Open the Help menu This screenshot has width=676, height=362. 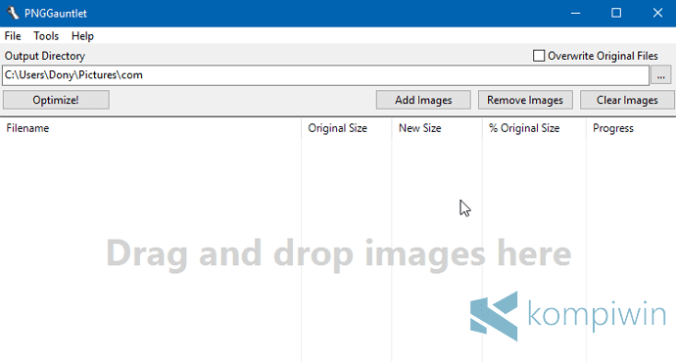coord(82,36)
